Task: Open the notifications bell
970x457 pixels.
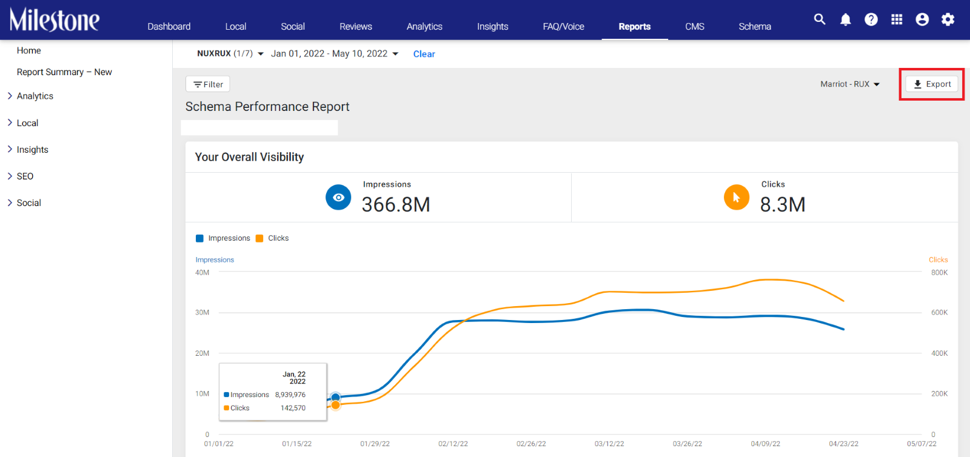Action: pos(845,19)
